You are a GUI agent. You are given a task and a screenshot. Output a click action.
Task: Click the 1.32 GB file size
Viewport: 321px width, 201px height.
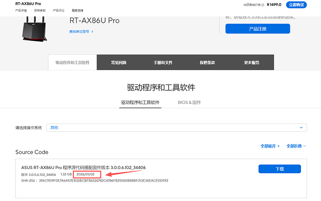[66, 174]
